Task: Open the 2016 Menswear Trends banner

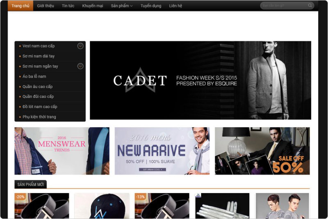Action: pos(62,151)
